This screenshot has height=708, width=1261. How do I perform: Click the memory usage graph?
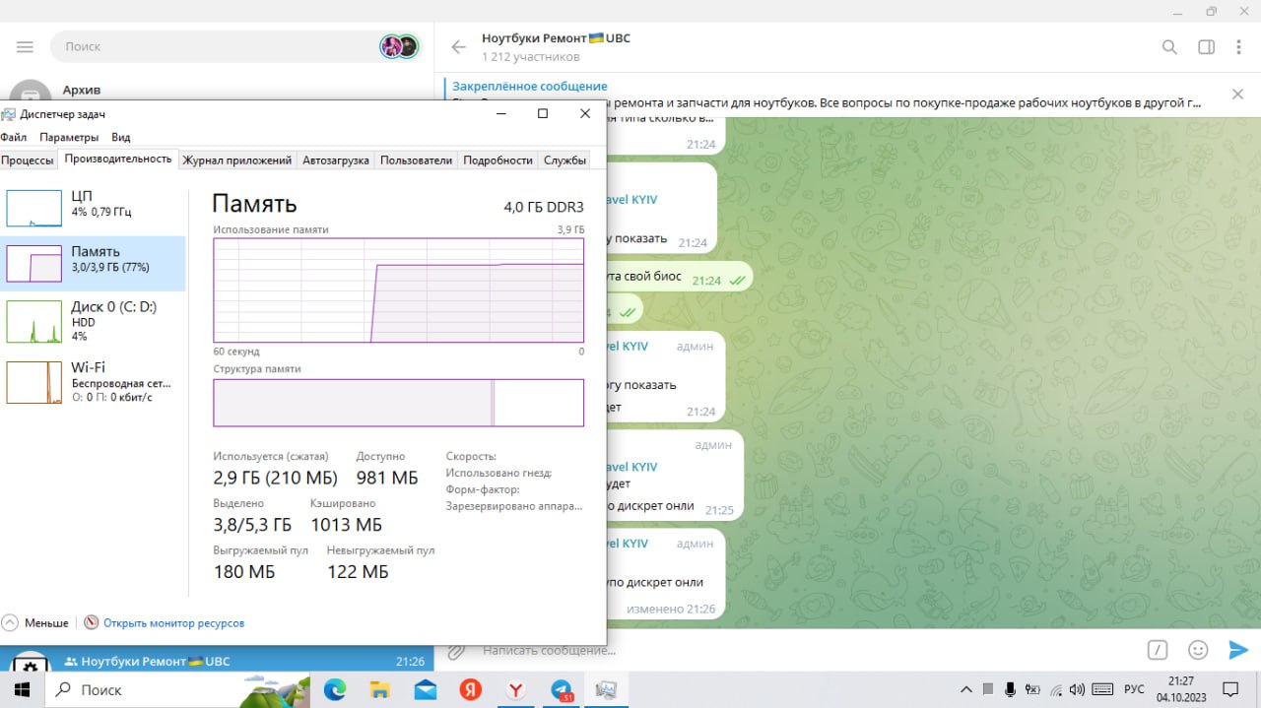point(399,290)
